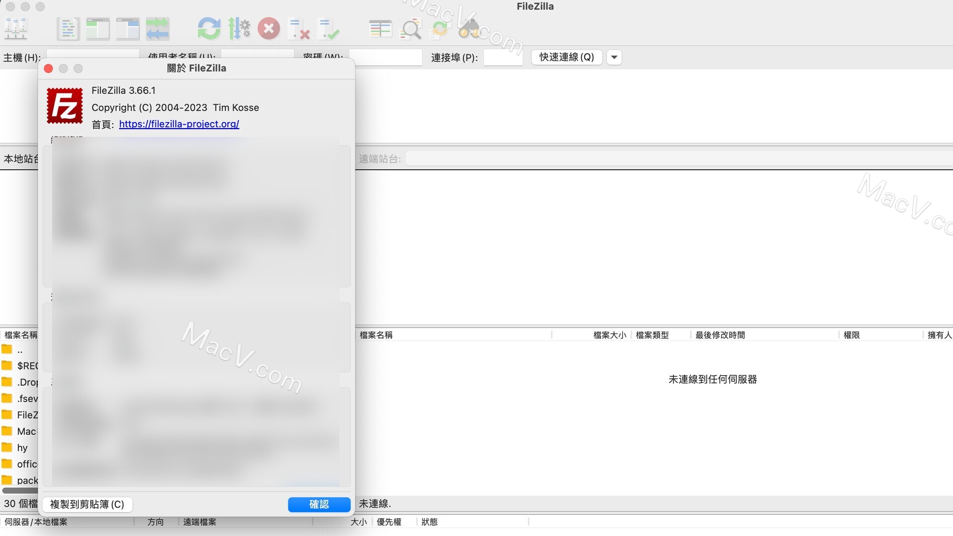This screenshot has height=536, width=953.
Task: Close the 關於 FileZilla dialog
Action: point(48,68)
